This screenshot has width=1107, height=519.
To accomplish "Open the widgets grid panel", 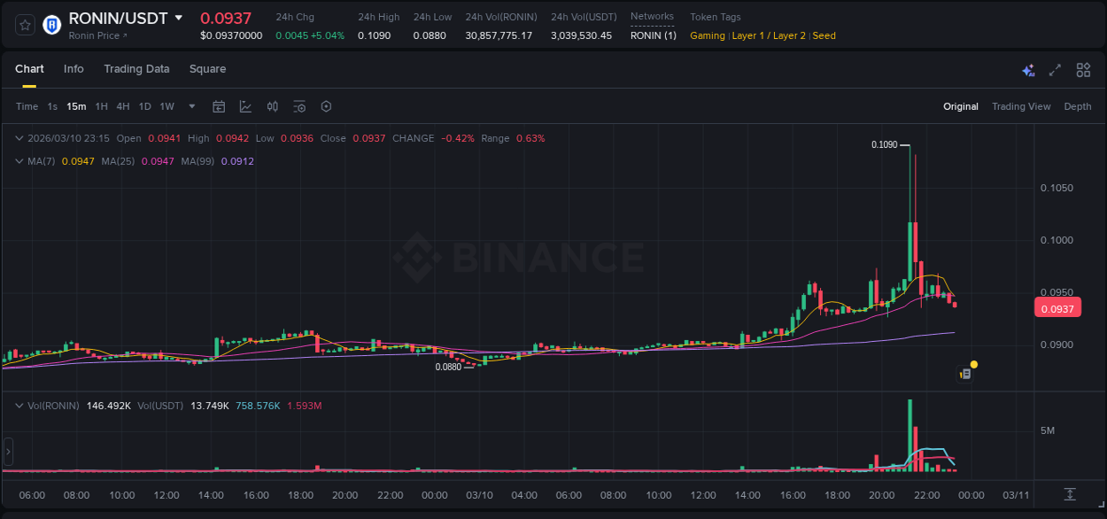I will 1083,69.
